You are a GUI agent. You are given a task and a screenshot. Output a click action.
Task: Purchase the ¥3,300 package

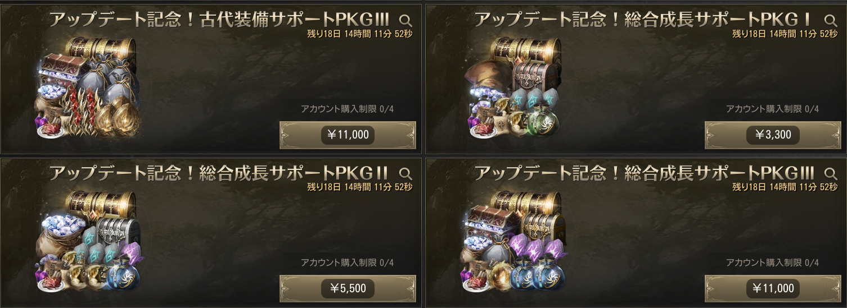click(773, 135)
